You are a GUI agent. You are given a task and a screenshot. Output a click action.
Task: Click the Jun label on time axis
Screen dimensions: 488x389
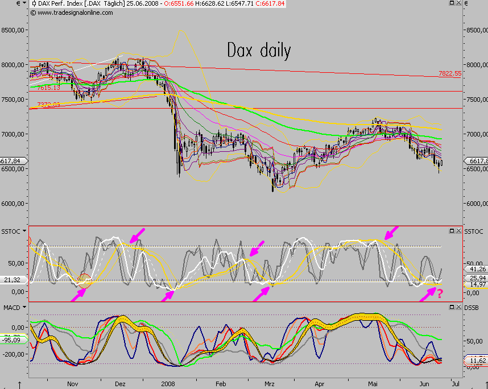tap(424, 384)
